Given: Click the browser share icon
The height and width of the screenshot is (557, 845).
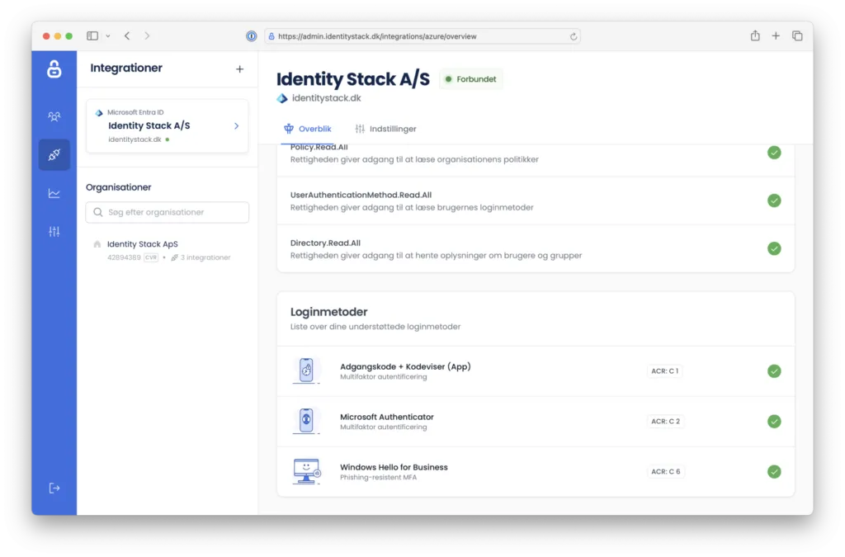Looking at the screenshot, I should click(755, 35).
